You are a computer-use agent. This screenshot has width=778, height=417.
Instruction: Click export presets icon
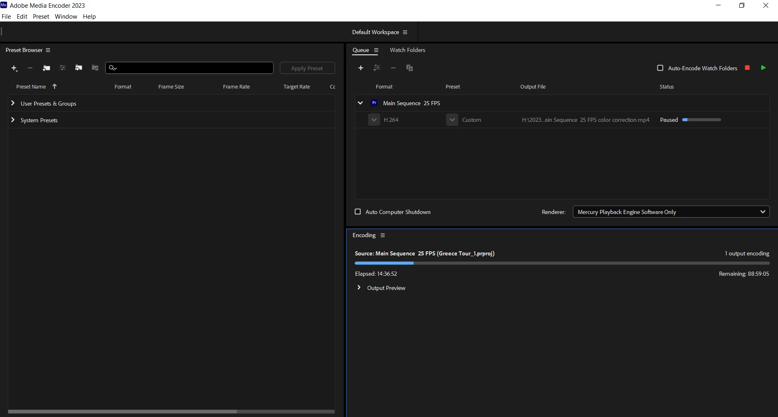(95, 68)
